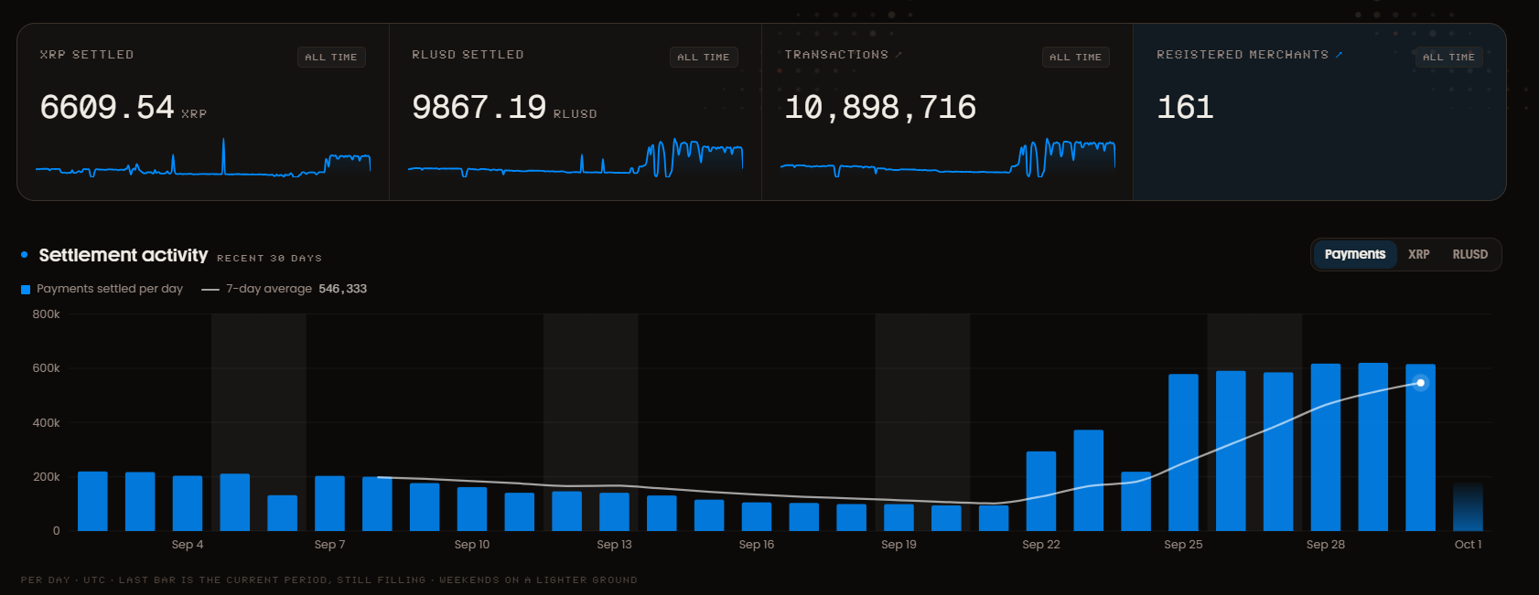The height and width of the screenshot is (595, 1539).
Task: Select the RLUSD tab in settlement activity
Action: tap(1470, 254)
